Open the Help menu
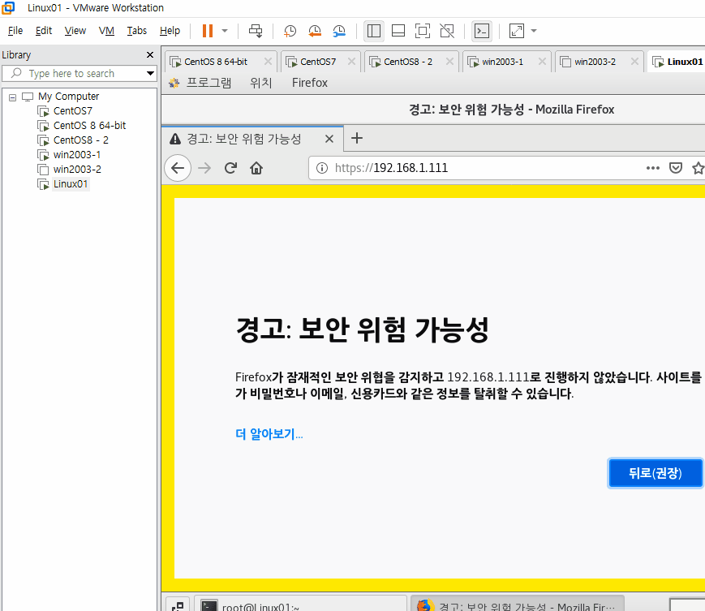 (170, 31)
